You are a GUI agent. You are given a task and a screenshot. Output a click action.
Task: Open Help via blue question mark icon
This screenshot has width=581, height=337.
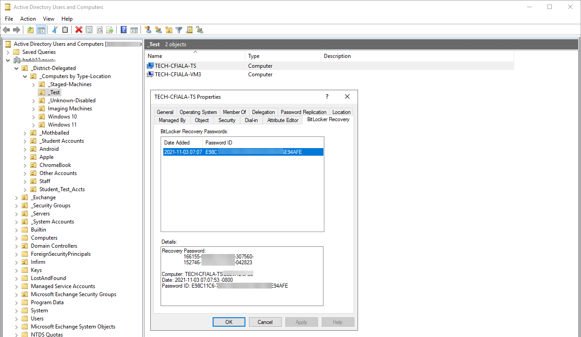pos(123,30)
